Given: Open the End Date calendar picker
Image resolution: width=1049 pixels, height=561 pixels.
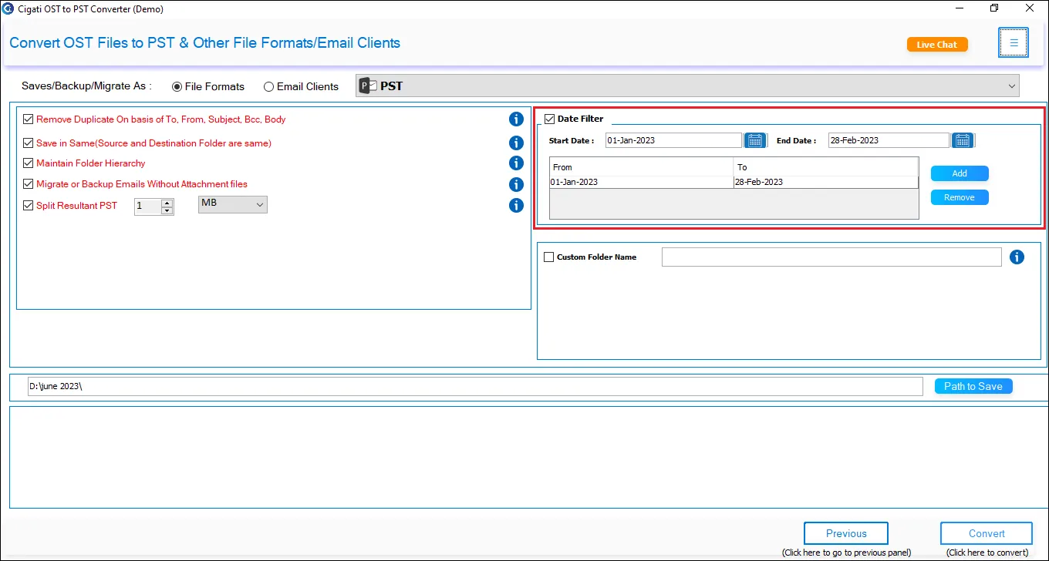Looking at the screenshot, I should [962, 140].
